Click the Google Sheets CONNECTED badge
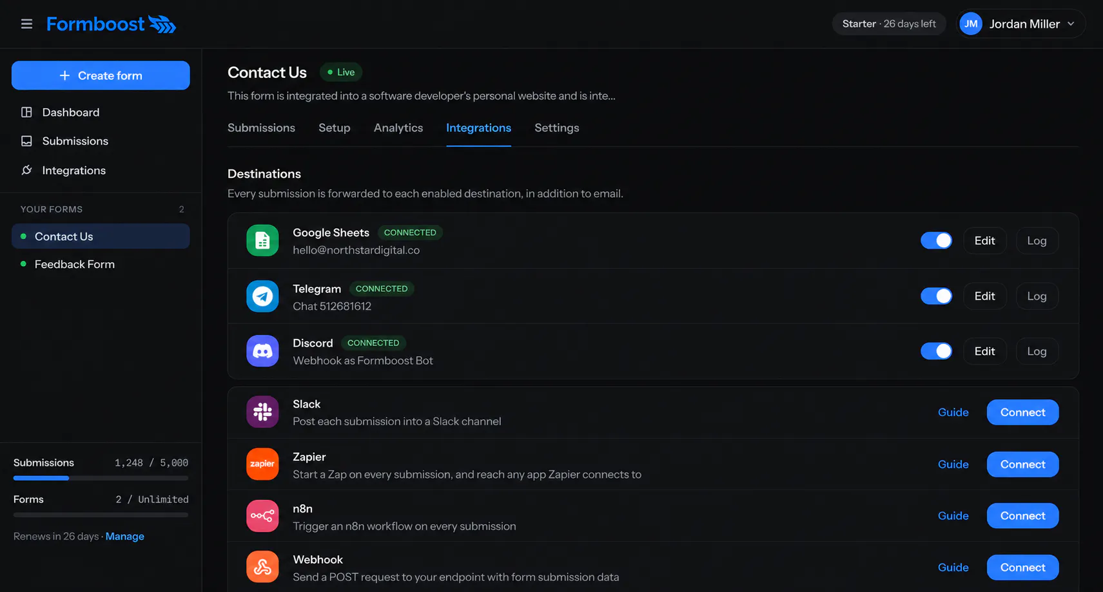 (x=410, y=233)
